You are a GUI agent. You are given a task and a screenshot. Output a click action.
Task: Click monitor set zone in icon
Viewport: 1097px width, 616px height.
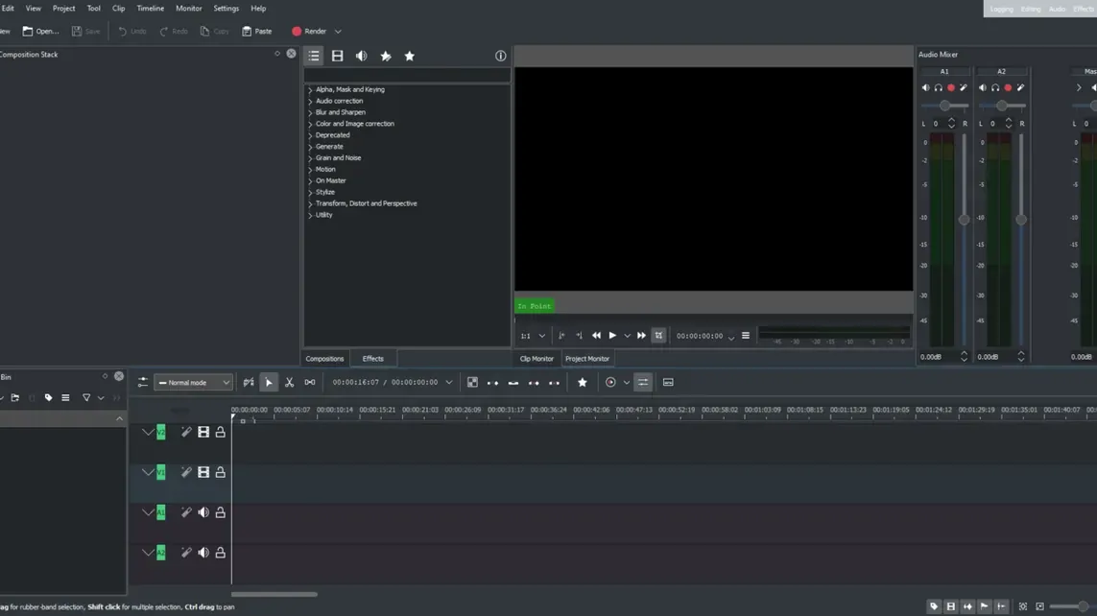[x=561, y=336]
